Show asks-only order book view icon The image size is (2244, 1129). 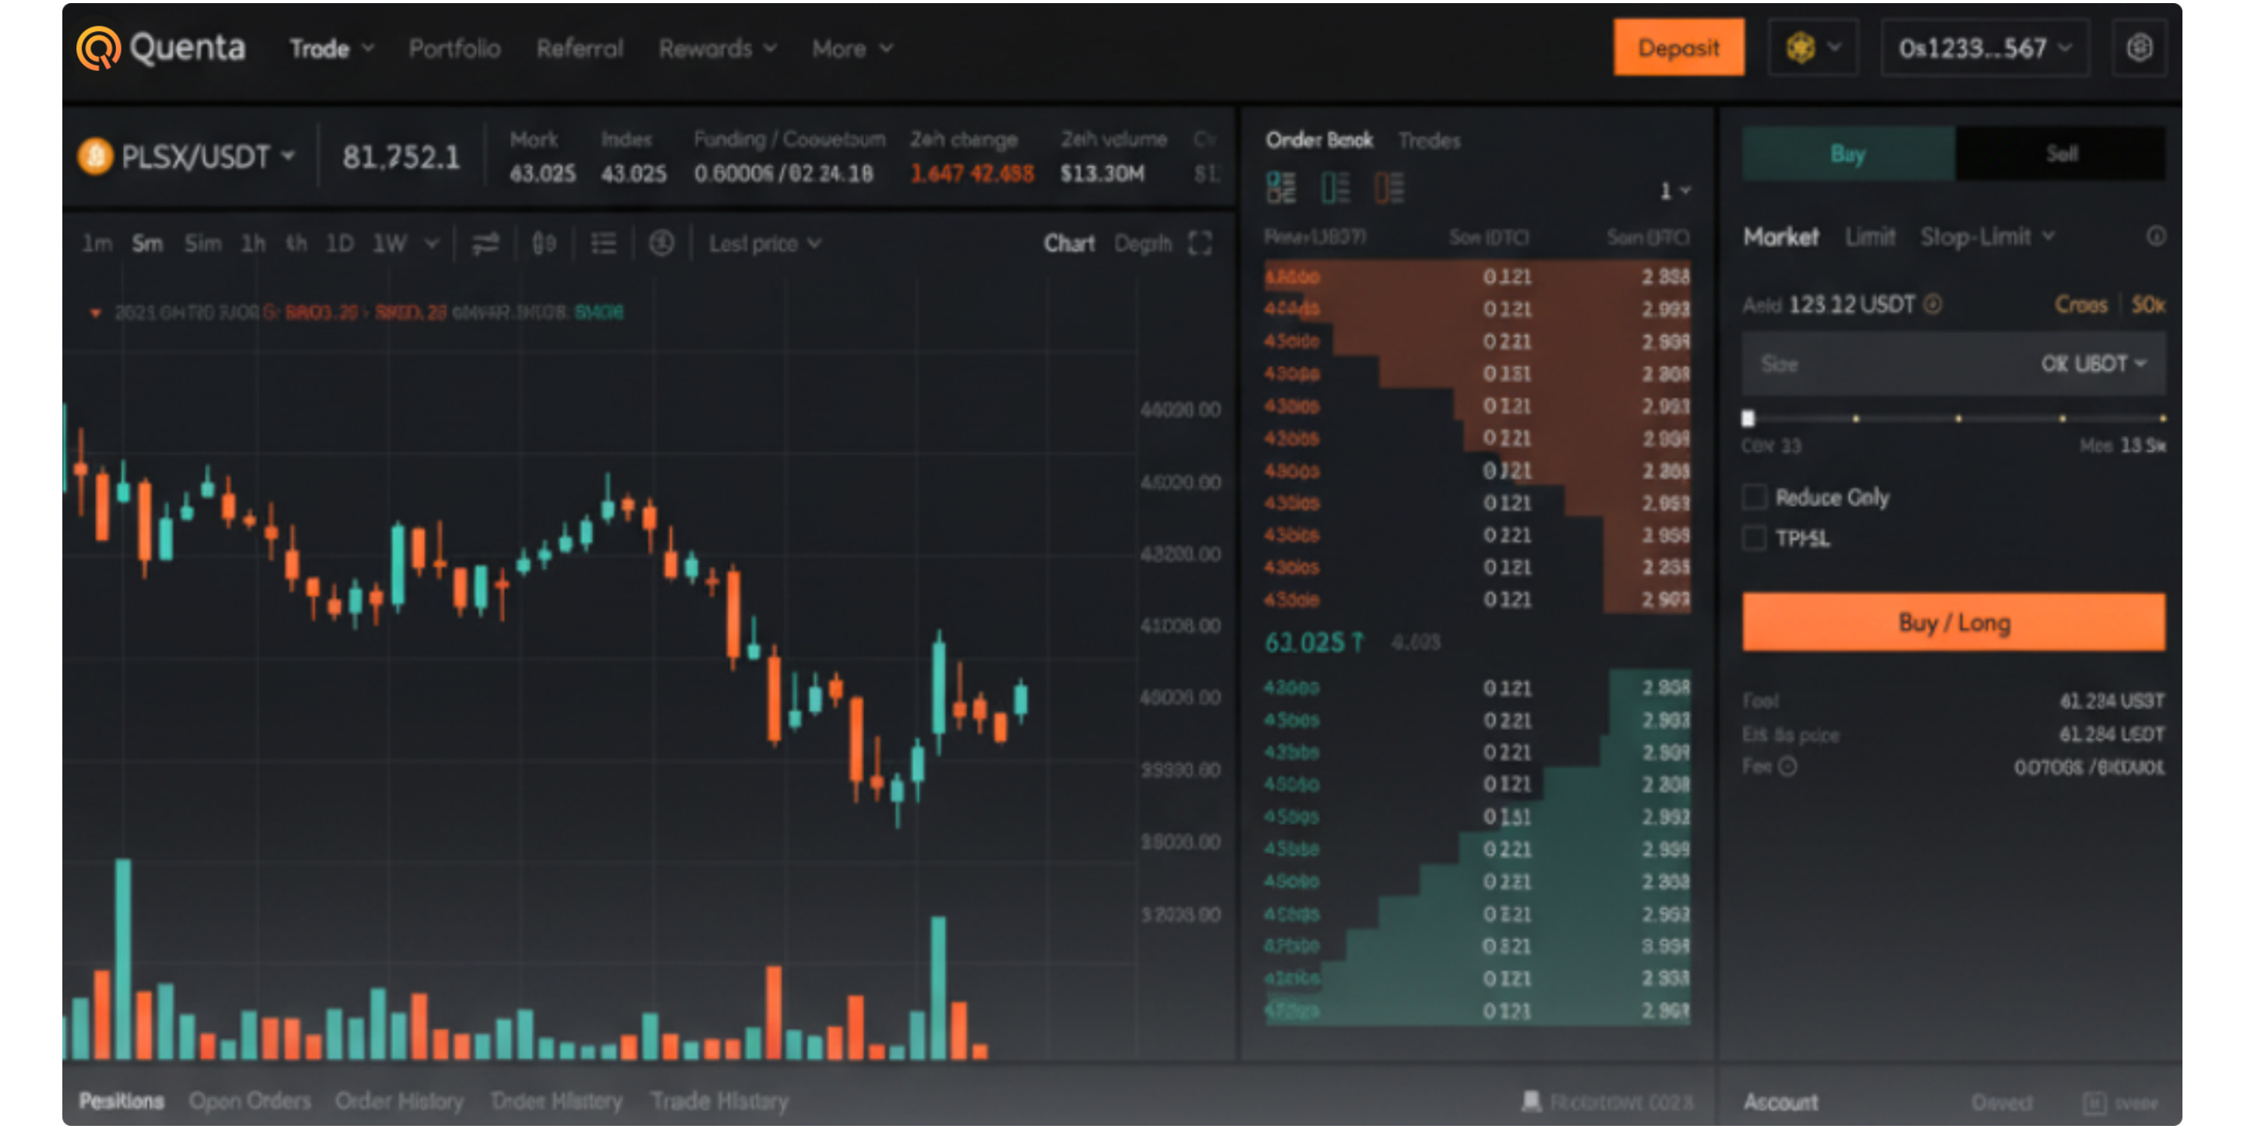(x=1388, y=188)
